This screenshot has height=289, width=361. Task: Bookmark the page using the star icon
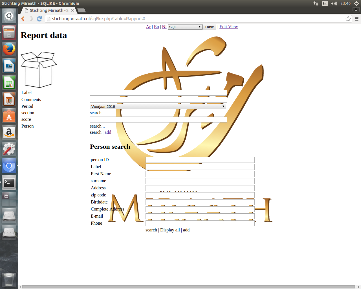click(348, 19)
